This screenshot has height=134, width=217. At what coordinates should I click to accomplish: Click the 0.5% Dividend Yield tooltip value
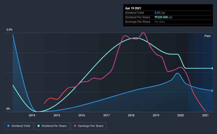point(158,13)
